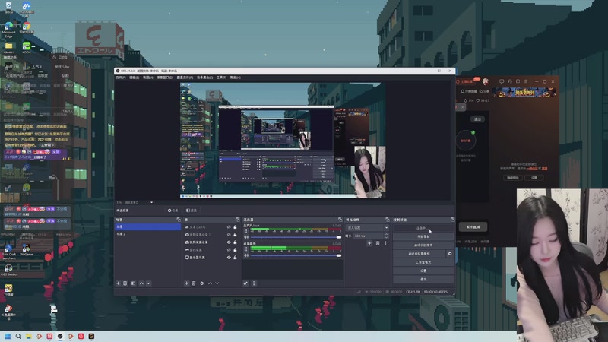The height and width of the screenshot is (342, 608).
Task: Open the 停靠窗口(D) menu
Action: click(165, 78)
